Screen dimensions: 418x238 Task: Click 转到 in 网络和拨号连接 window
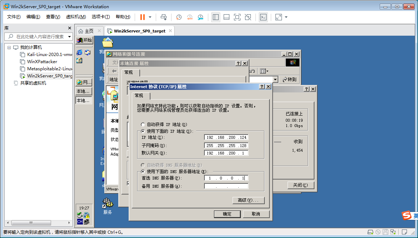point(289,79)
